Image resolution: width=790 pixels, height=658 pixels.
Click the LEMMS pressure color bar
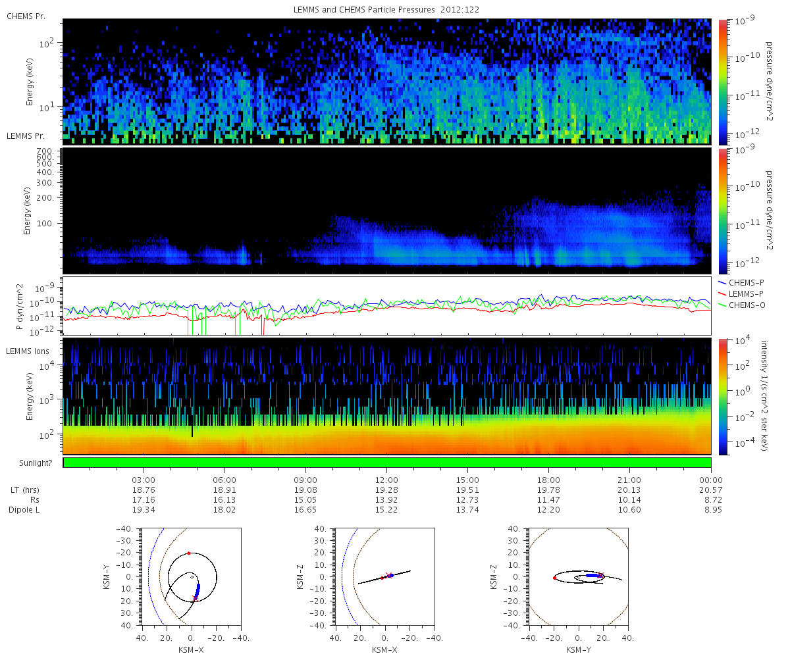pos(722,211)
